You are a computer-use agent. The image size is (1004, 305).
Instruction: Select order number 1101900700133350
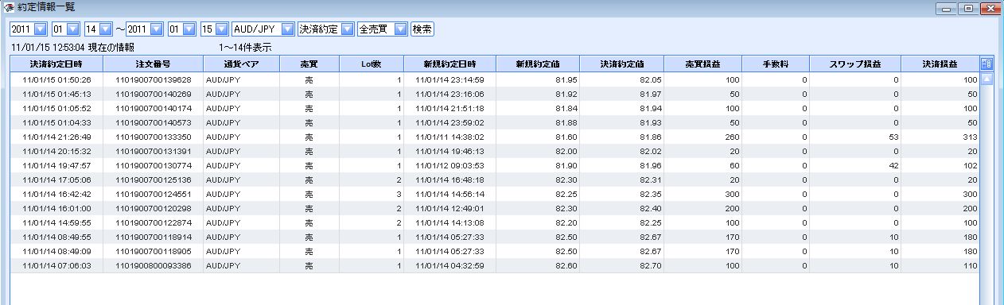click(x=154, y=137)
